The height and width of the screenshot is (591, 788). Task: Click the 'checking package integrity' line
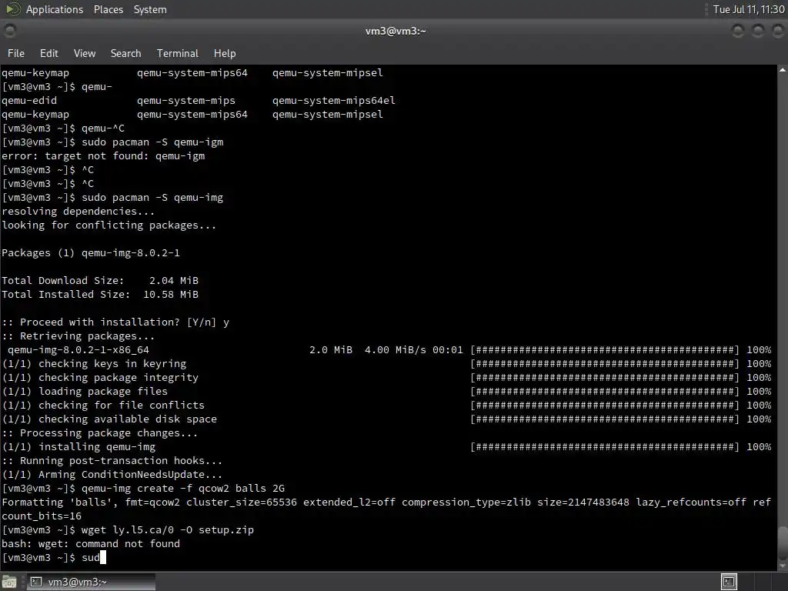click(100, 377)
